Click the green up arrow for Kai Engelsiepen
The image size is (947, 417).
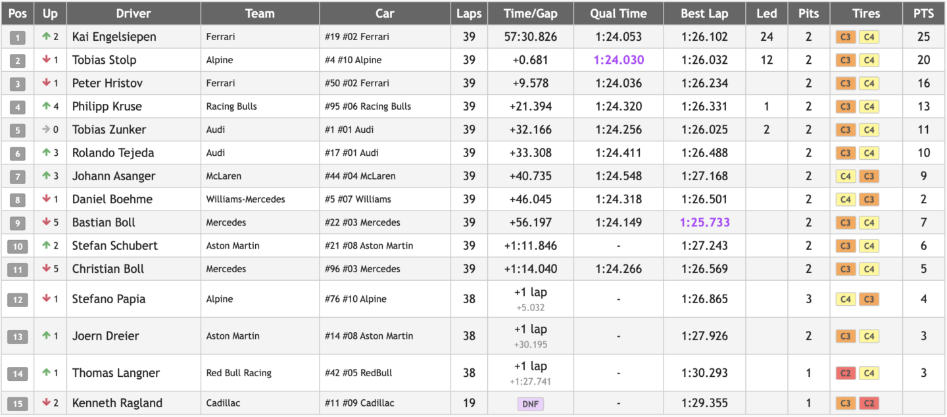[x=46, y=37]
